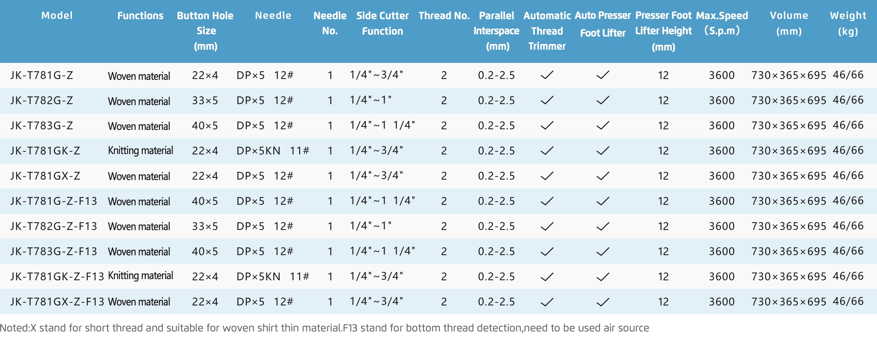Viewport: 877px width, 342px height.
Task: Select the JK-T783G-Z-F13 model name
Action: (53, 251)
